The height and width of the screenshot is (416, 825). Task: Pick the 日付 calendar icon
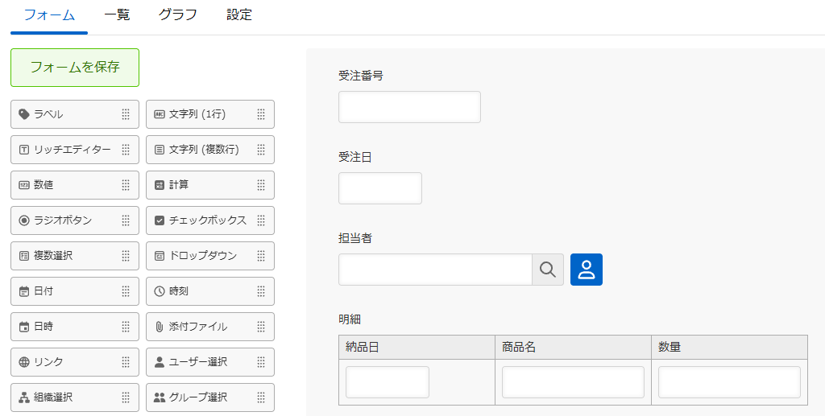pyautogui.click(x=23, y=291)
